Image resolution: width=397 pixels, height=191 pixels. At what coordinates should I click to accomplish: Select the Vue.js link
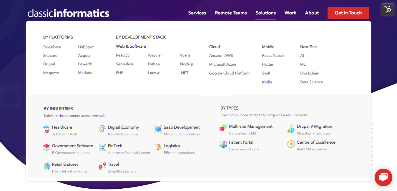[x=185, y=55]
